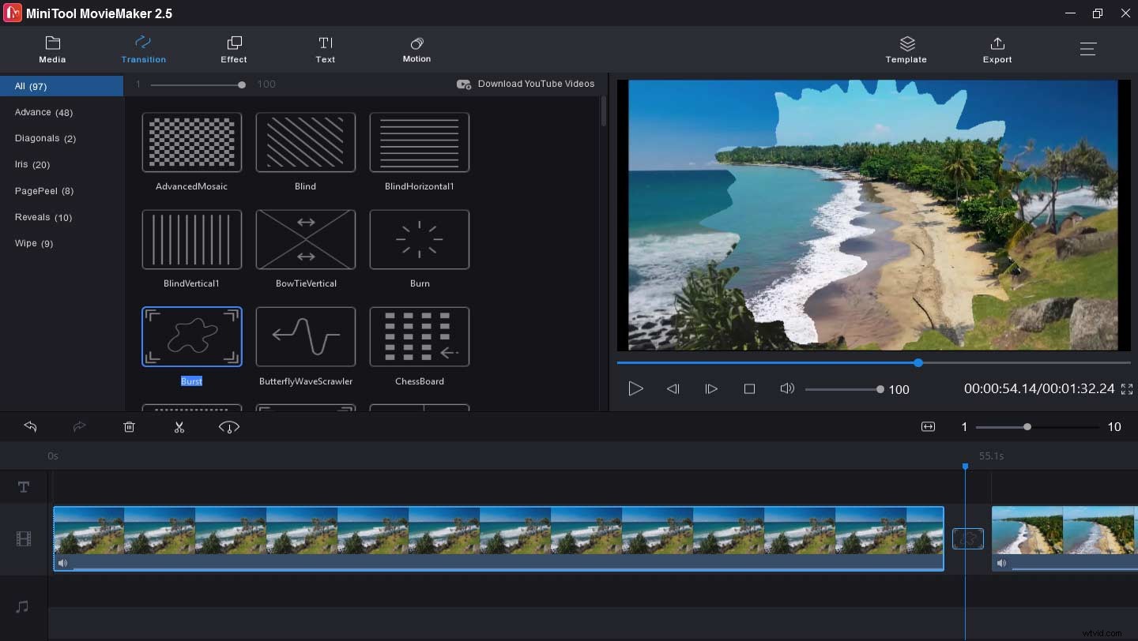Click Download YouTube Videos

click(x=526, y=84)
